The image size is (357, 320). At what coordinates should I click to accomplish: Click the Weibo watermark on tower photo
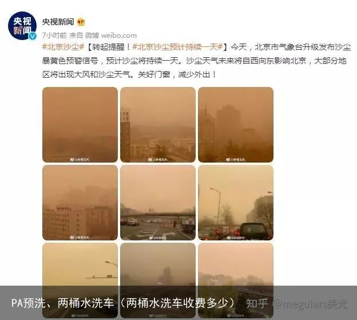[x=158, y=160]
